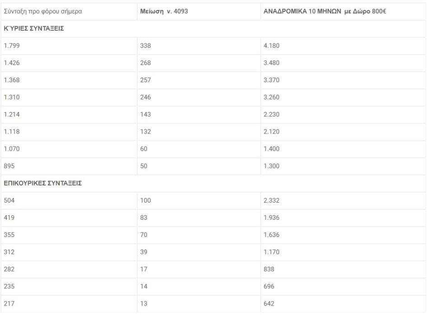Select the cell with pension amount 1.799

pos(69,46)
